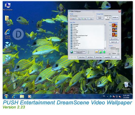The width and height of the screenshot is (135, 115).
Task: Click the My Favourites playlist field
Action: (82, 16)
